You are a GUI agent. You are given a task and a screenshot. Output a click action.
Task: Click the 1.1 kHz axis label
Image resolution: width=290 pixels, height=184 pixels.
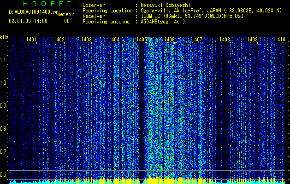4,60
